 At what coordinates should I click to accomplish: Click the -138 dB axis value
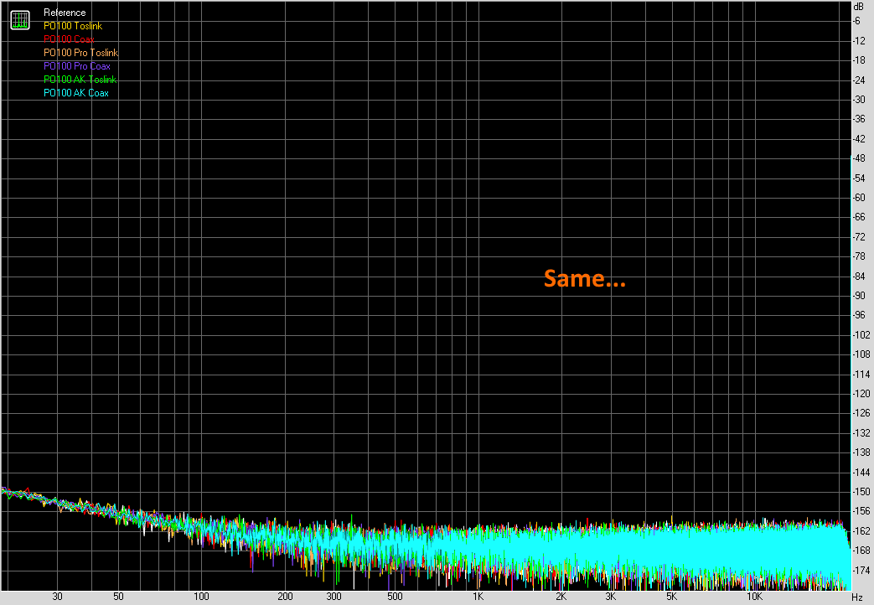coord(861,452)
